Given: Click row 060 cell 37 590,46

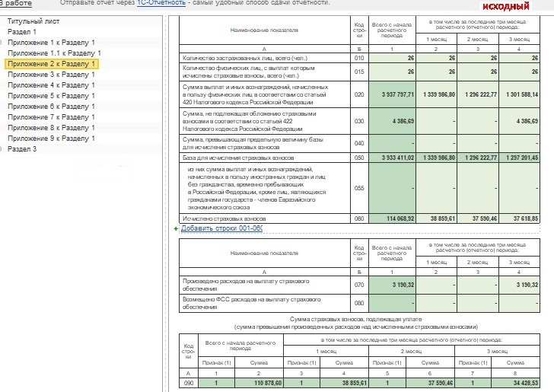Looking at the screenshot, I should click(478, 218).
